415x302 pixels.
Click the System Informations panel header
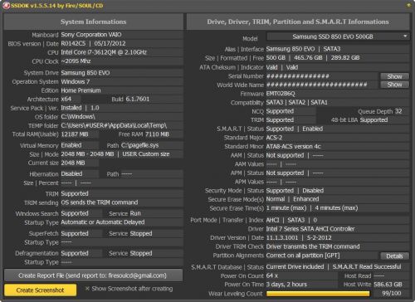(93, 22)
